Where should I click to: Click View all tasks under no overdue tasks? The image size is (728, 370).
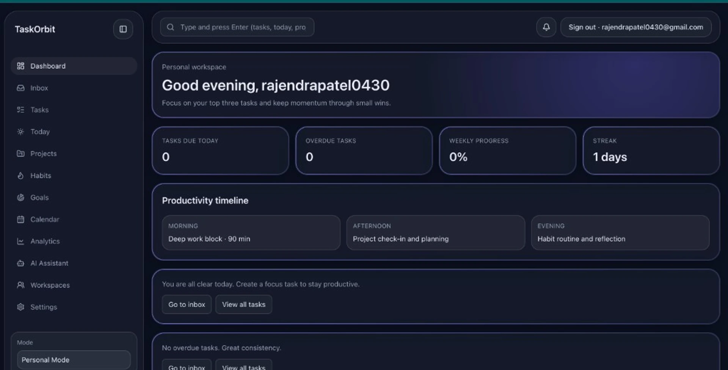coord(244,365)
